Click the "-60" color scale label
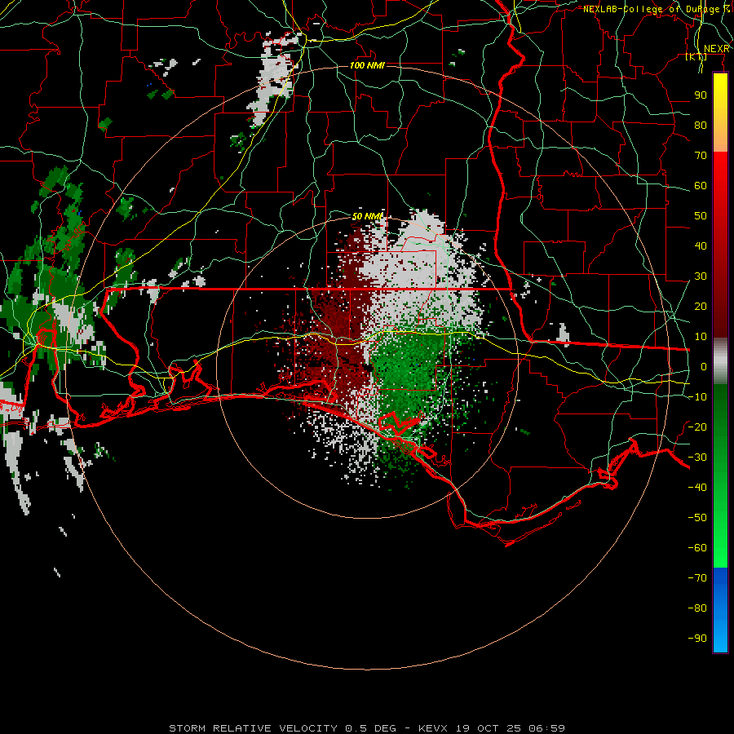This screenshot has height=734, width=734. click(x=697, y=548)
